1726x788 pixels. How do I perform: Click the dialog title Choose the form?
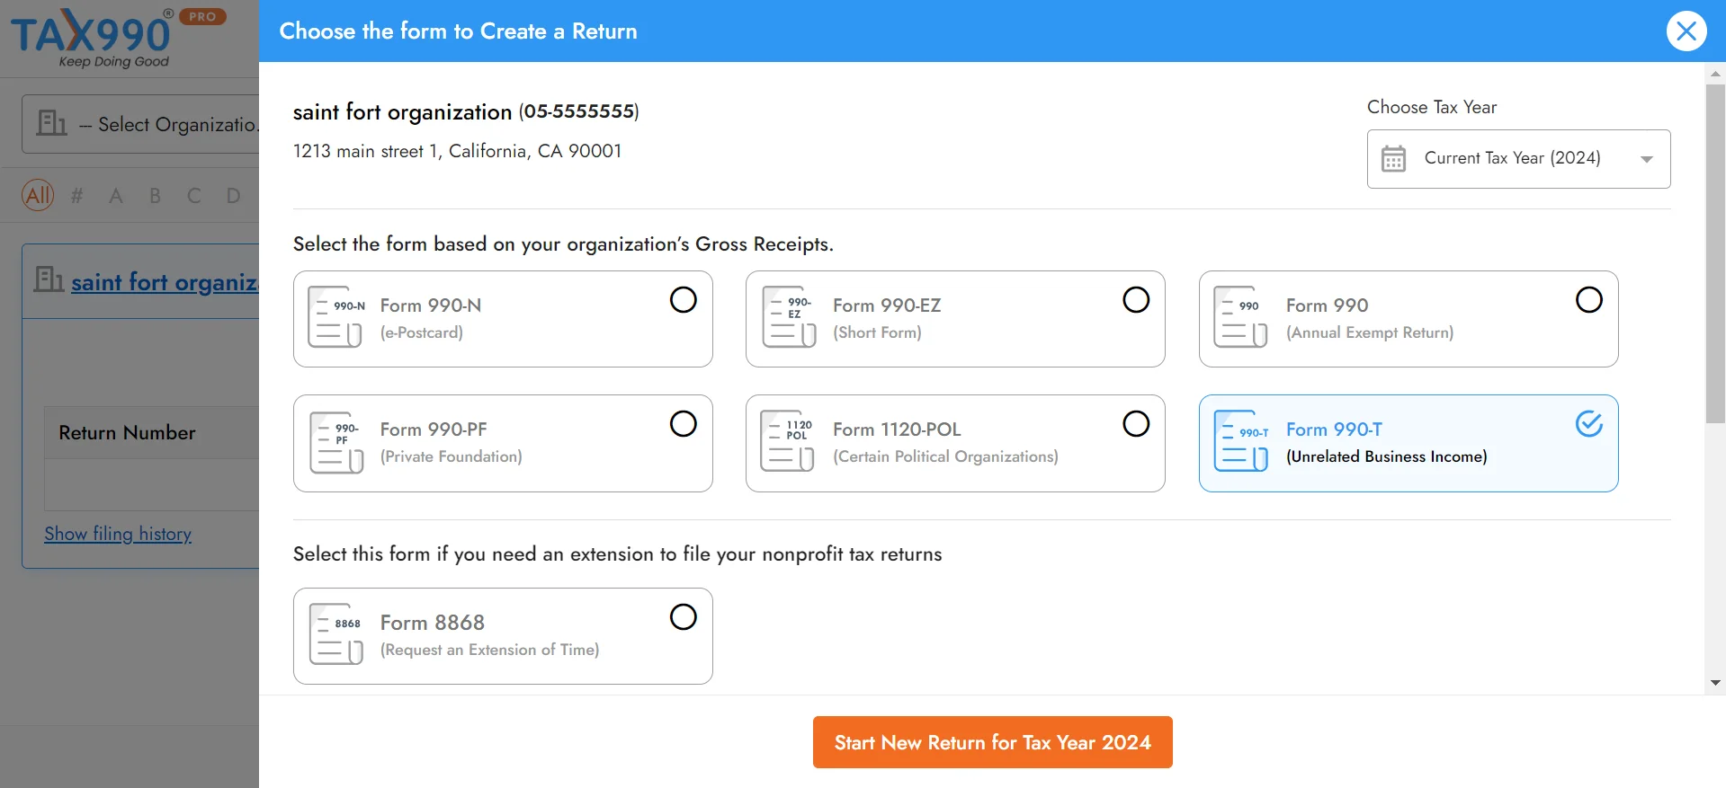point(458,31)
